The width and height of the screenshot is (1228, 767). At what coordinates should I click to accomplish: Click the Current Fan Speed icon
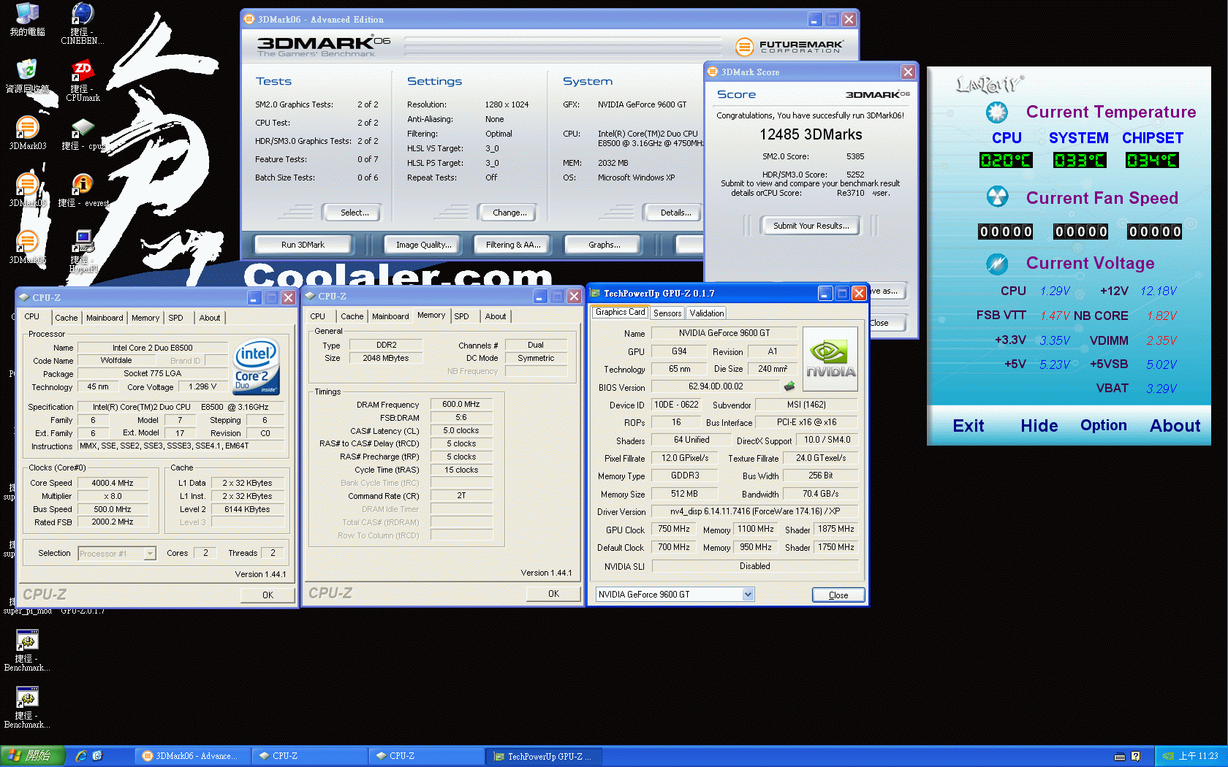point(996,197)
